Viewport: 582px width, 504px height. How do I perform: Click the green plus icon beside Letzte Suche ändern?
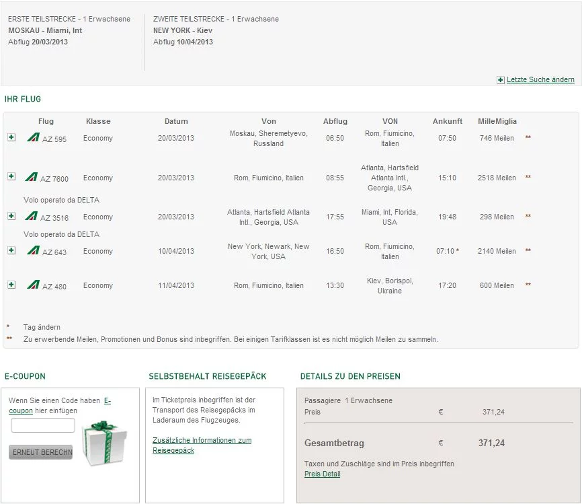pyautogui.click(x=500, y=80)
